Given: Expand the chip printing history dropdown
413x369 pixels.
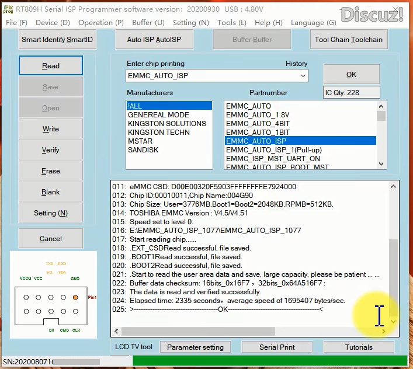Looking at the screenshot, I should tap(303, 76).
